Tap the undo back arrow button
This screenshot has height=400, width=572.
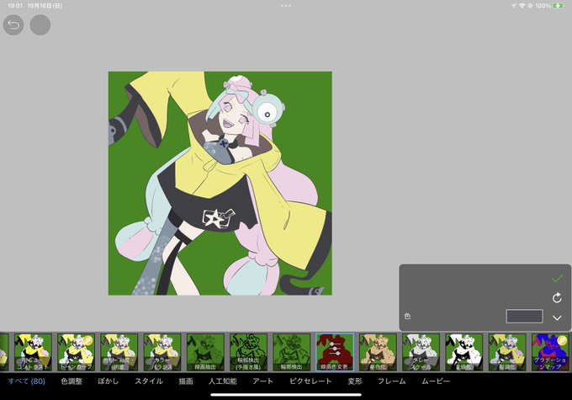tap(13, 24)
